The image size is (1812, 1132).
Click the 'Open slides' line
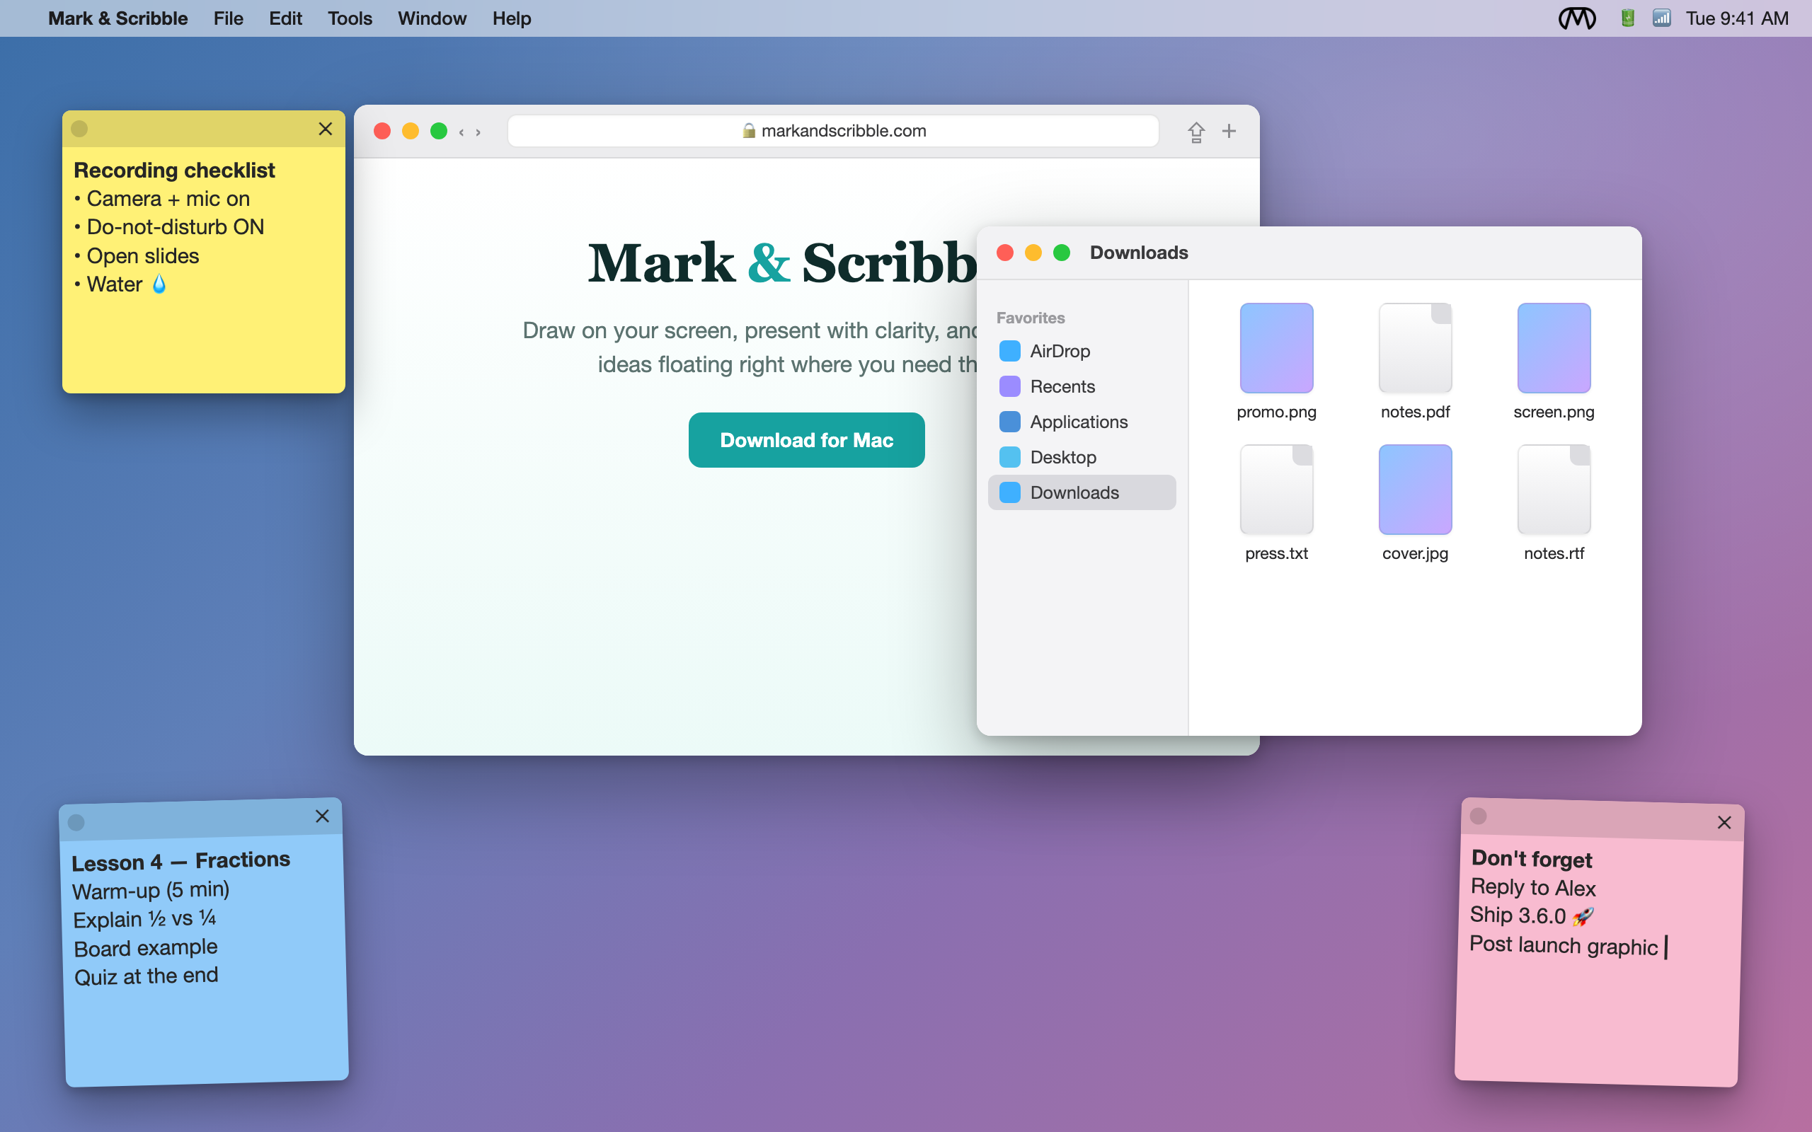click(137, 255)
